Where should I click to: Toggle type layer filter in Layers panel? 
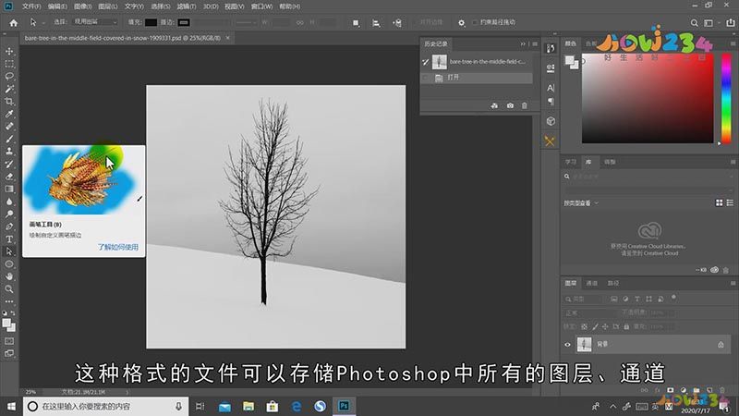pyautogui.click(x=637, y=299)
